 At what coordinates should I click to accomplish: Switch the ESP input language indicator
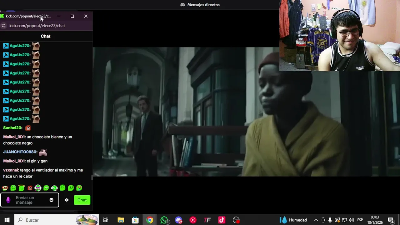[360, 220]
